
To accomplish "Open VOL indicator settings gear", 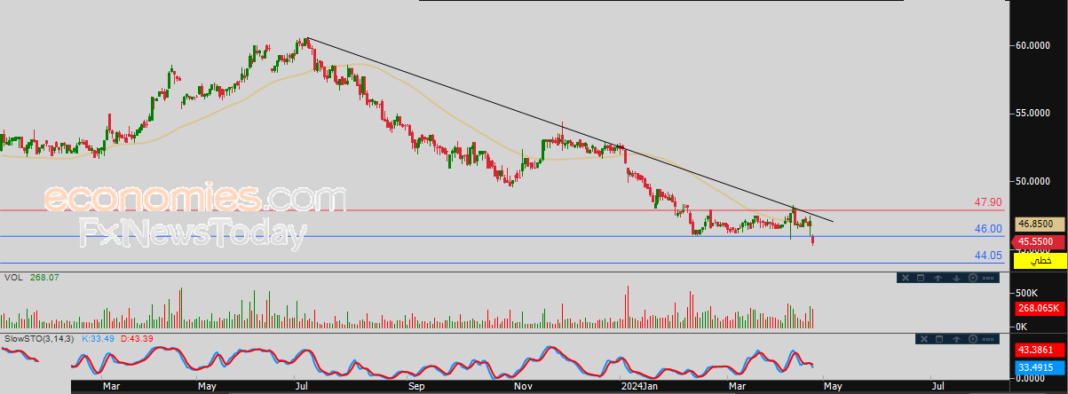I will coord(973,278).
